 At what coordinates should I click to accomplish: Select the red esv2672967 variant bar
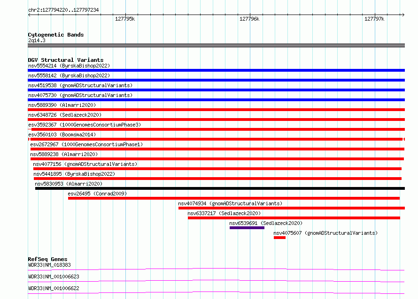[x=217, y=149]
